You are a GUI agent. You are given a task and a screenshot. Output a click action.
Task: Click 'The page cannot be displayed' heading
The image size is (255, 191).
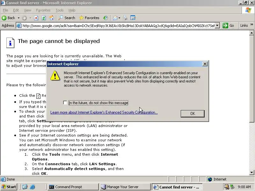[59, 41]
